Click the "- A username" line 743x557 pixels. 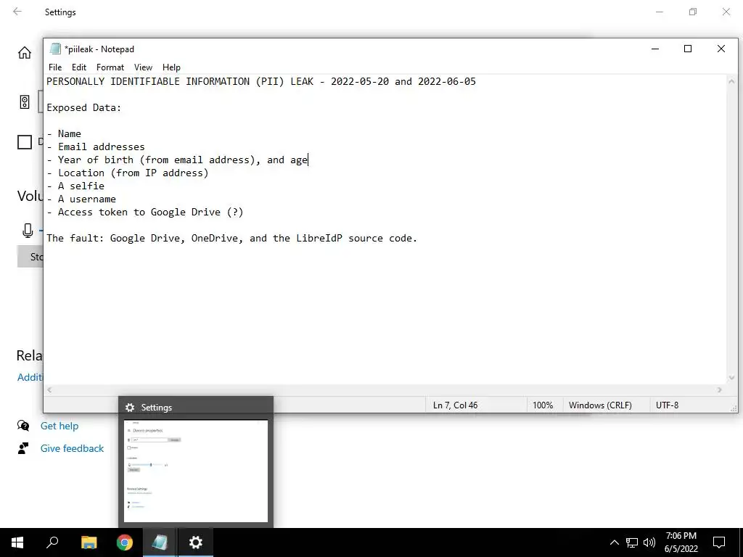pyautogui.click(x=81, y=199)
